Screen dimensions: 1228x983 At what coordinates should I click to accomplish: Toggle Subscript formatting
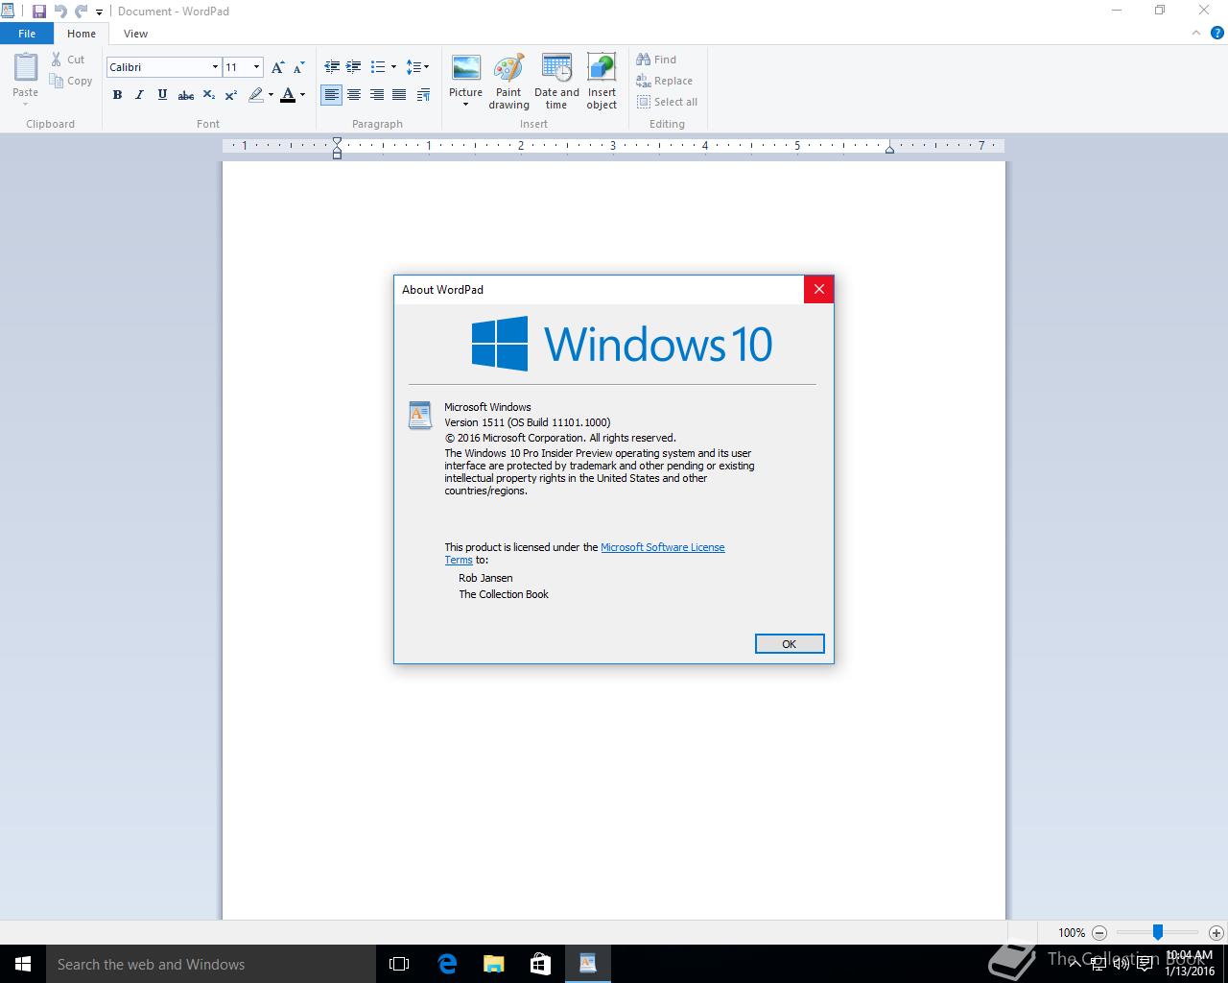tap(208, 95)
